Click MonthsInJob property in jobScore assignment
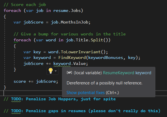Screen dimensions: 167x117 tap(75, 22)
